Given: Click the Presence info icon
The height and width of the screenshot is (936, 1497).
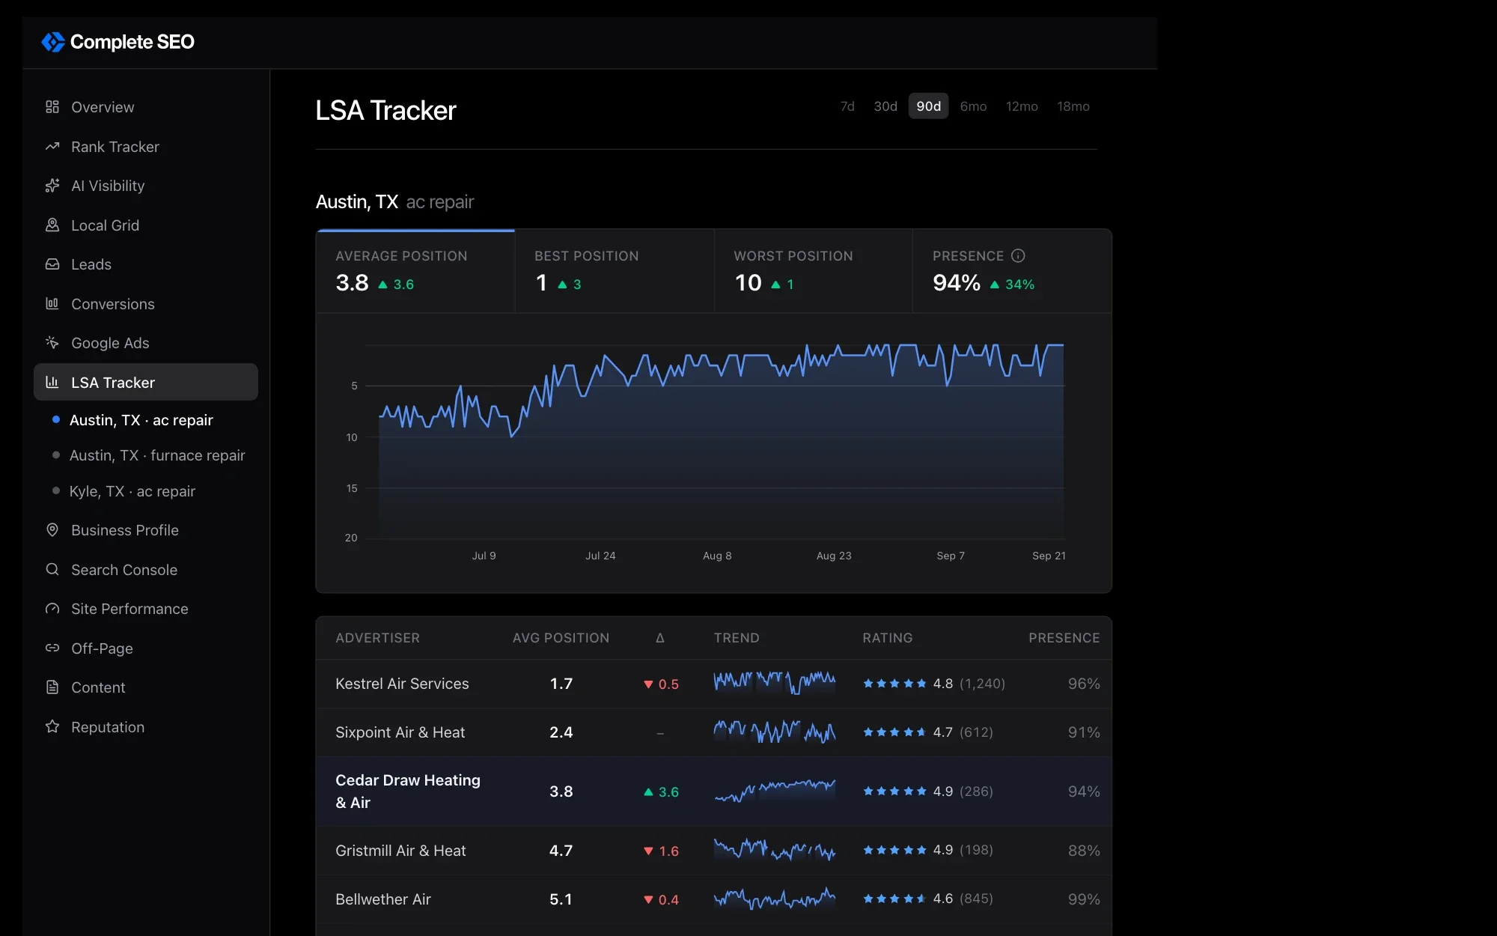Looking at the screenshot, I should pos(1018,256).
